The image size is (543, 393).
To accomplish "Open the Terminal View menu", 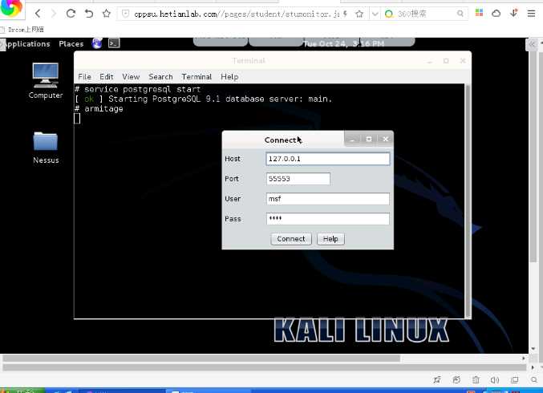I will [131, 76].
